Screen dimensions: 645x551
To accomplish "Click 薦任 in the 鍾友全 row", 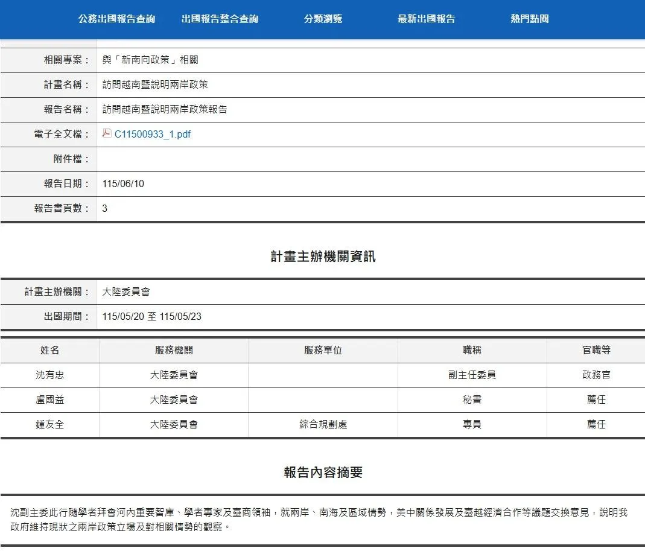I will pos(596,424).
